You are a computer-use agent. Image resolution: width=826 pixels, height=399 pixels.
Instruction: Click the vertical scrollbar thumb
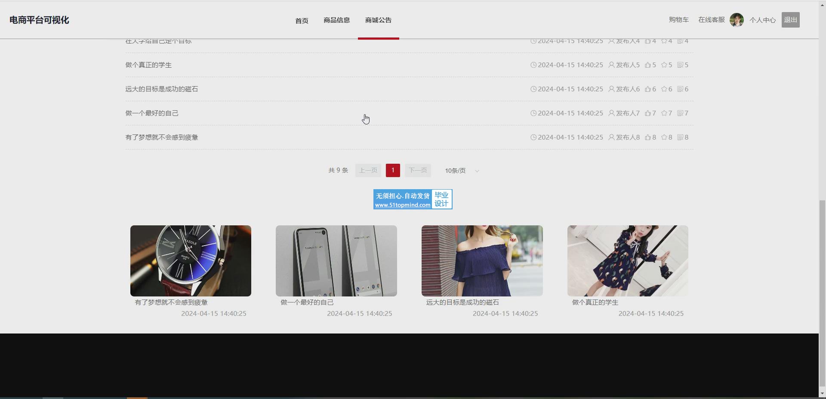(822, 293)
